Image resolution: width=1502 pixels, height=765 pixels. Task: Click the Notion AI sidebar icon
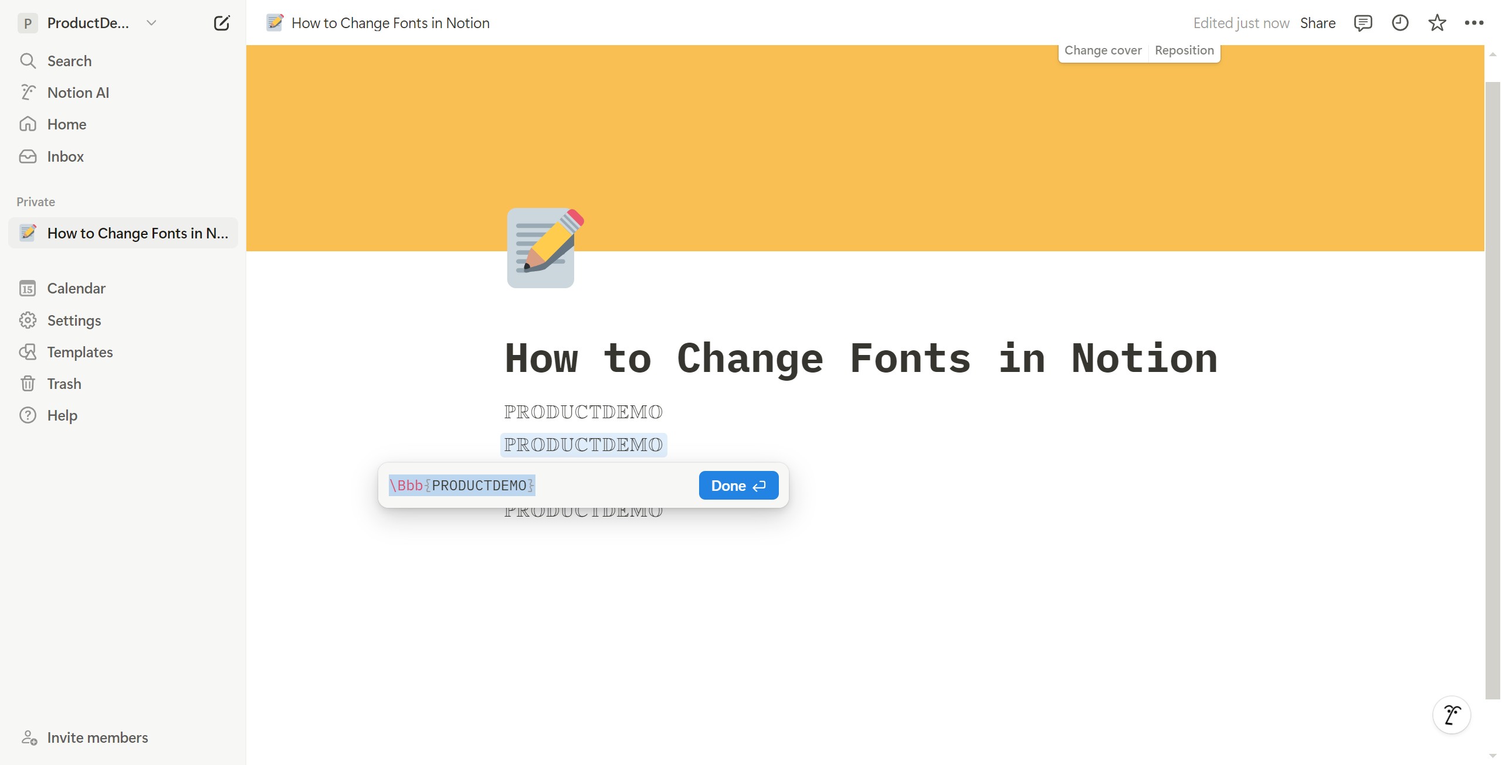coord(28,93)
